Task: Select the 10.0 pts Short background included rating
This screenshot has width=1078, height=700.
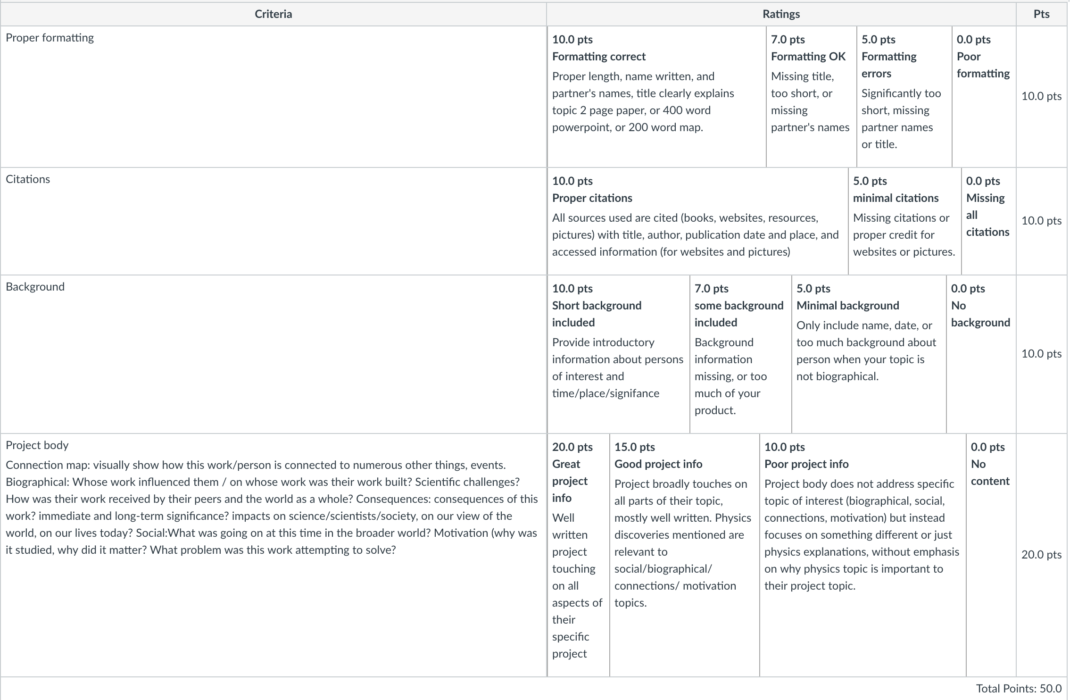Action: (619, 354)
